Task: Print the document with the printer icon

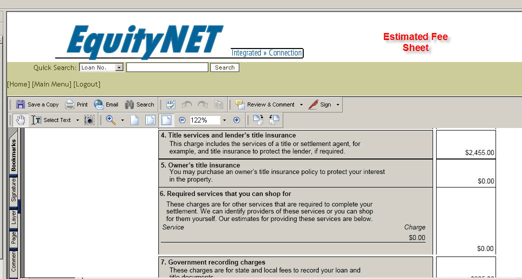Action: tap(70, 104)
